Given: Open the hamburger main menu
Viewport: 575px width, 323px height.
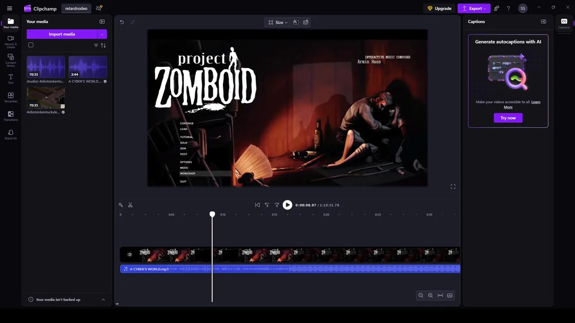Looking at the screenshot, I should (9, 8).
